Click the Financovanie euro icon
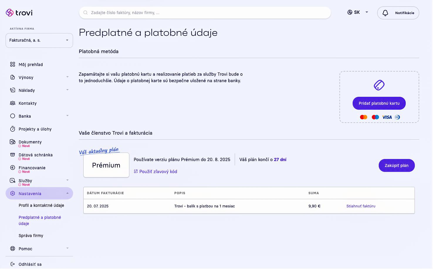Screen dimensions: 433x269 tap(13, 168)
